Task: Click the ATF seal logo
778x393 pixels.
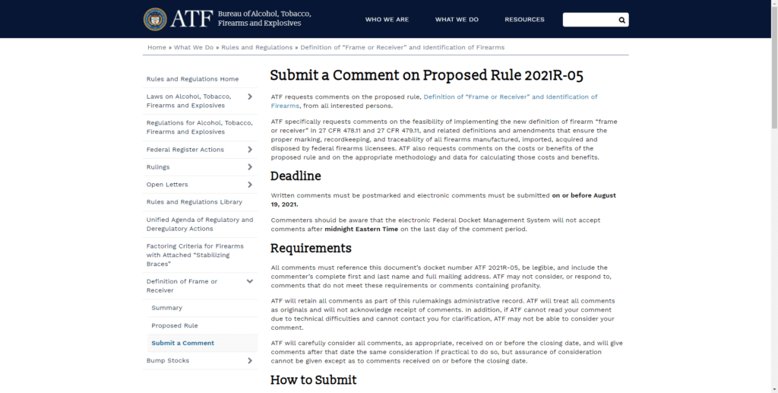Action: [x=155, y=19]
